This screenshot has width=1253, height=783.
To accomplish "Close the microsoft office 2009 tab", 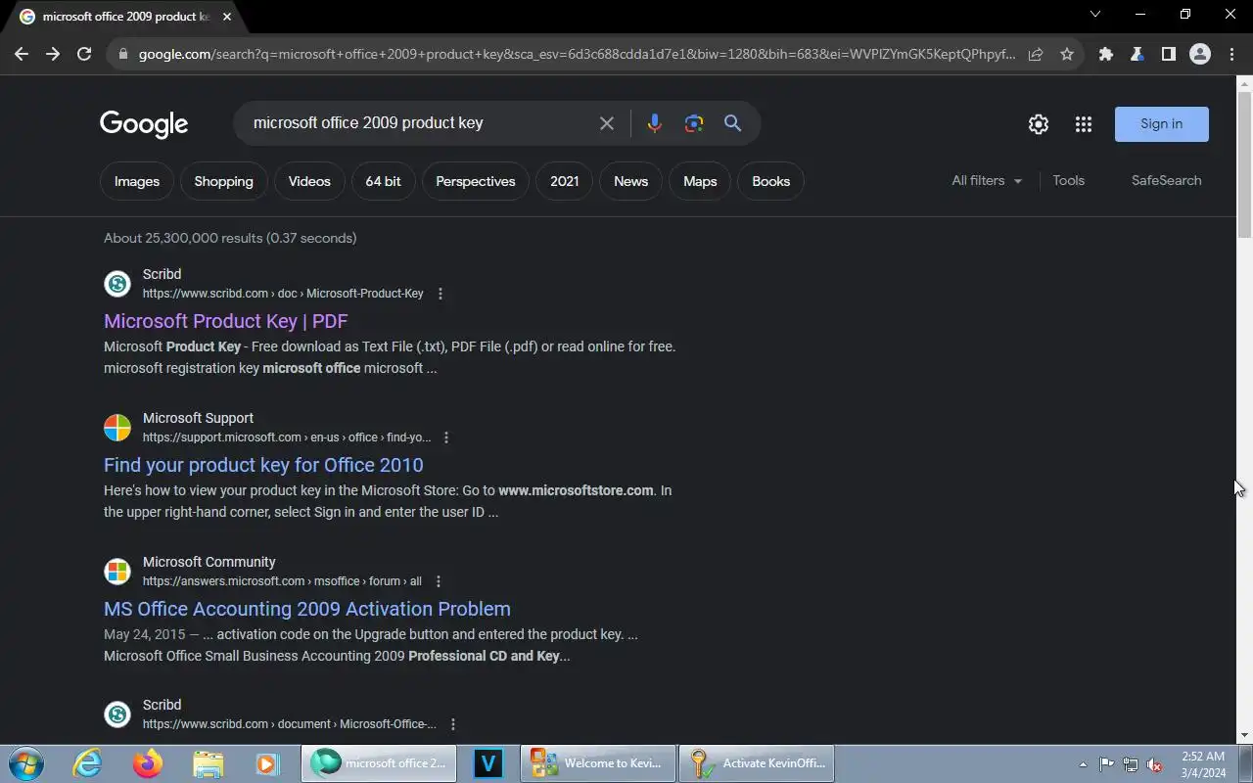I will (x=227, y=17).
